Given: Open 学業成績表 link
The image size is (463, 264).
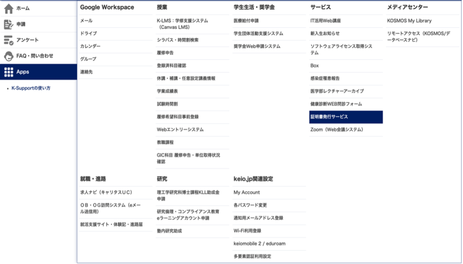Looking at the screenshot, I should pos(167,91).
